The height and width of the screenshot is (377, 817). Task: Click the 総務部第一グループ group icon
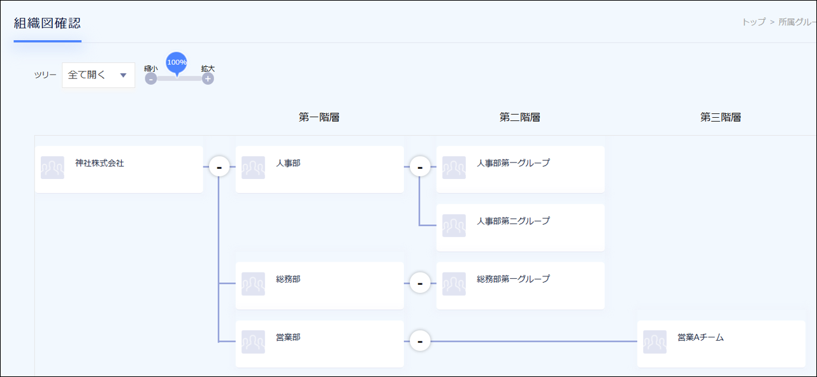coord(454,283)
